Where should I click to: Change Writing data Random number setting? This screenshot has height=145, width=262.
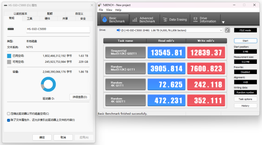coord(245,92)
